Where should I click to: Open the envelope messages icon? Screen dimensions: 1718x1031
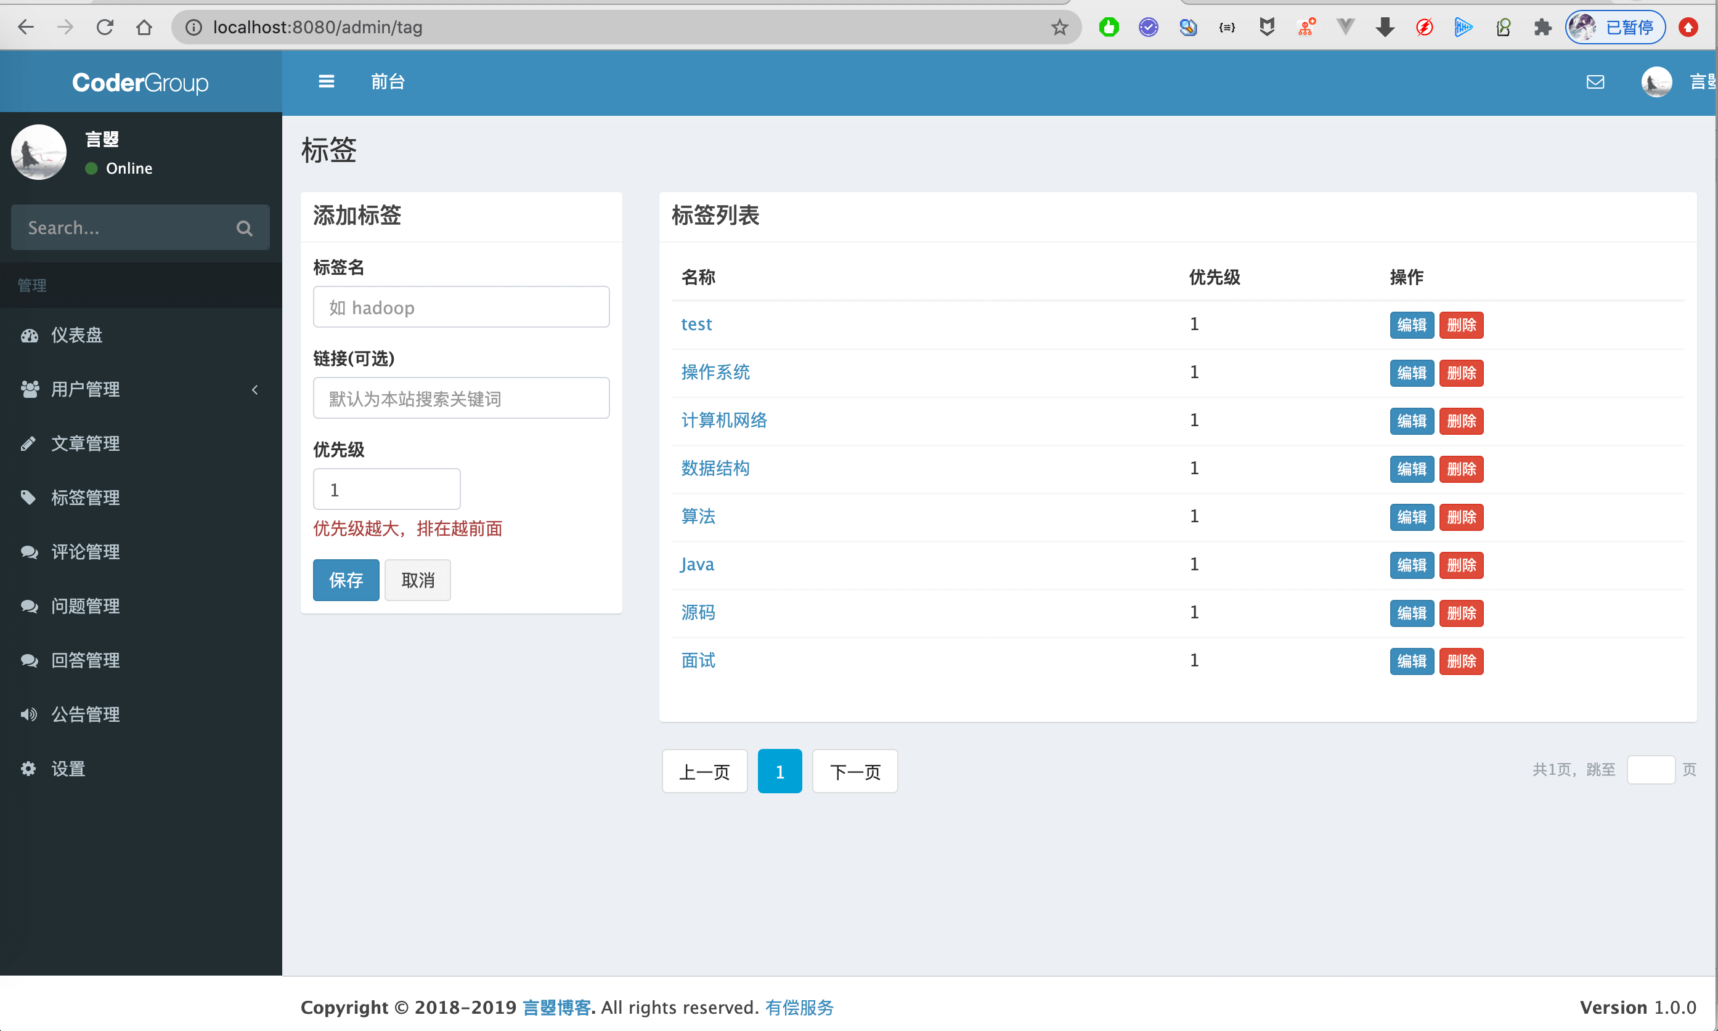(1595, 82)
